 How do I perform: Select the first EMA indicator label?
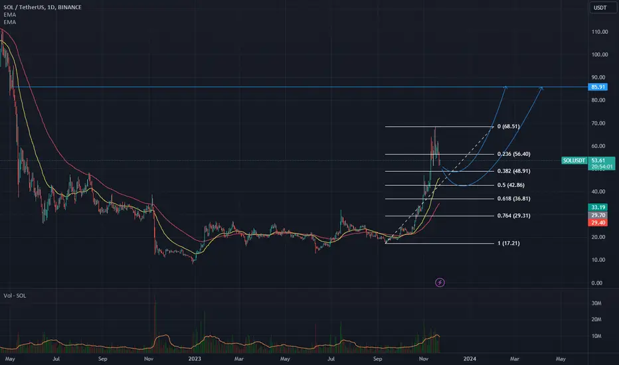(10, 15)
